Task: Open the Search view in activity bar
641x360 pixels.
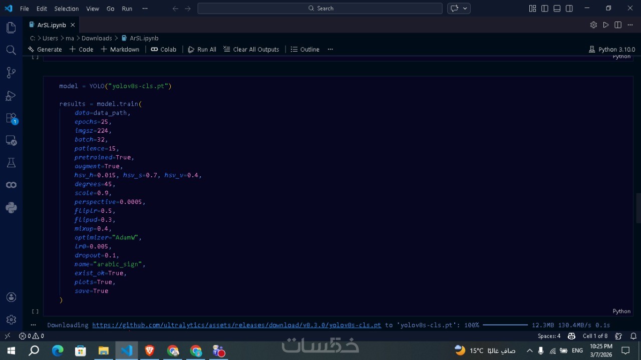Action: [x=11, y=50]
